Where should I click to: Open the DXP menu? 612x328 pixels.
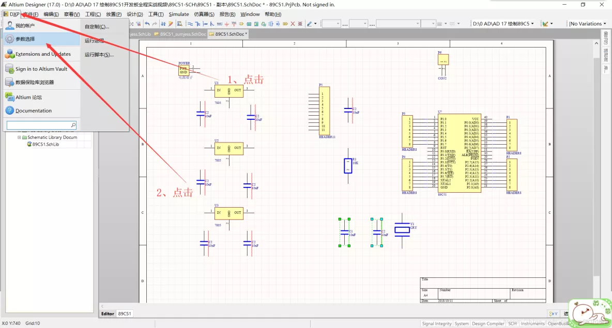[x=12, y=14]
